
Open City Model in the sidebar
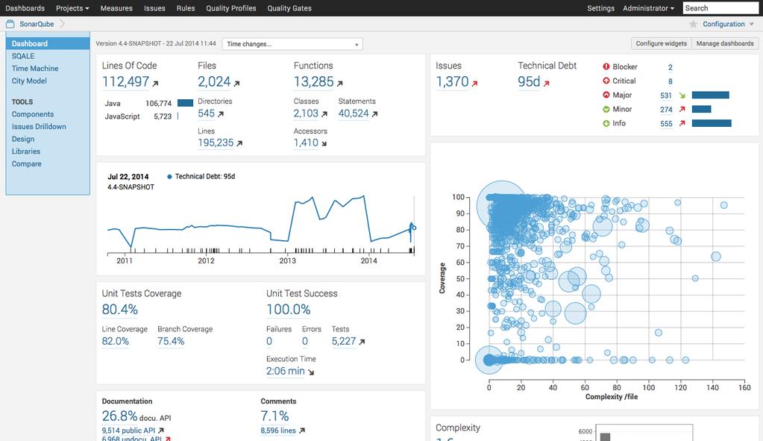29,81
